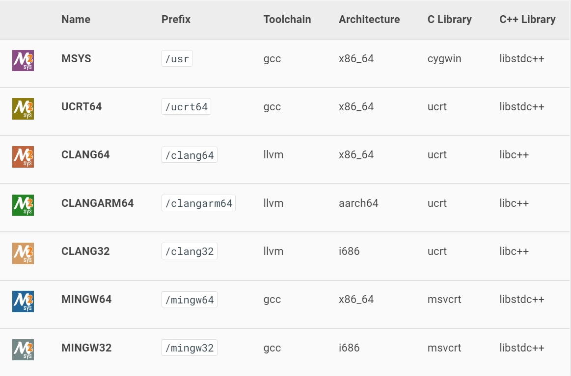Click the CLANGARM64 name text
The image size is (571, 376).
point(97,203)
